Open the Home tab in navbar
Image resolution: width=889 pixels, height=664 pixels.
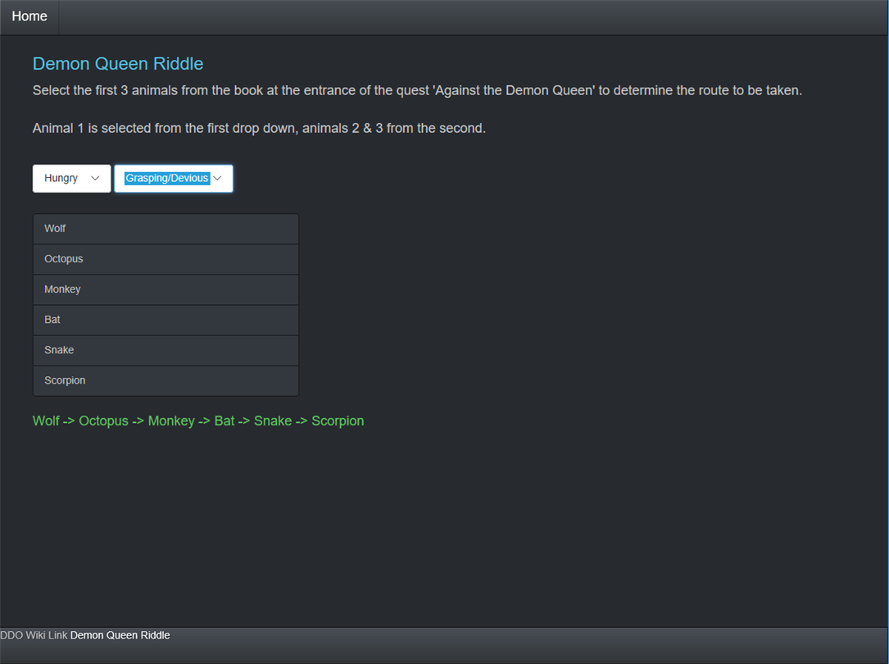coord(29,16)
